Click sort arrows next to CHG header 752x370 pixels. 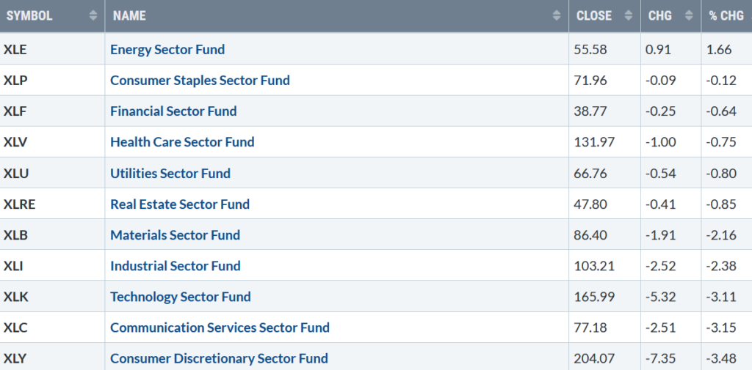point(689,15)
